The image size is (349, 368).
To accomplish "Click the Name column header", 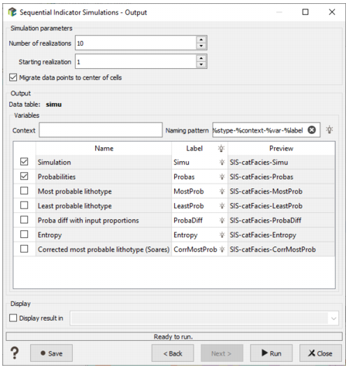I will [x=104, y=149].
